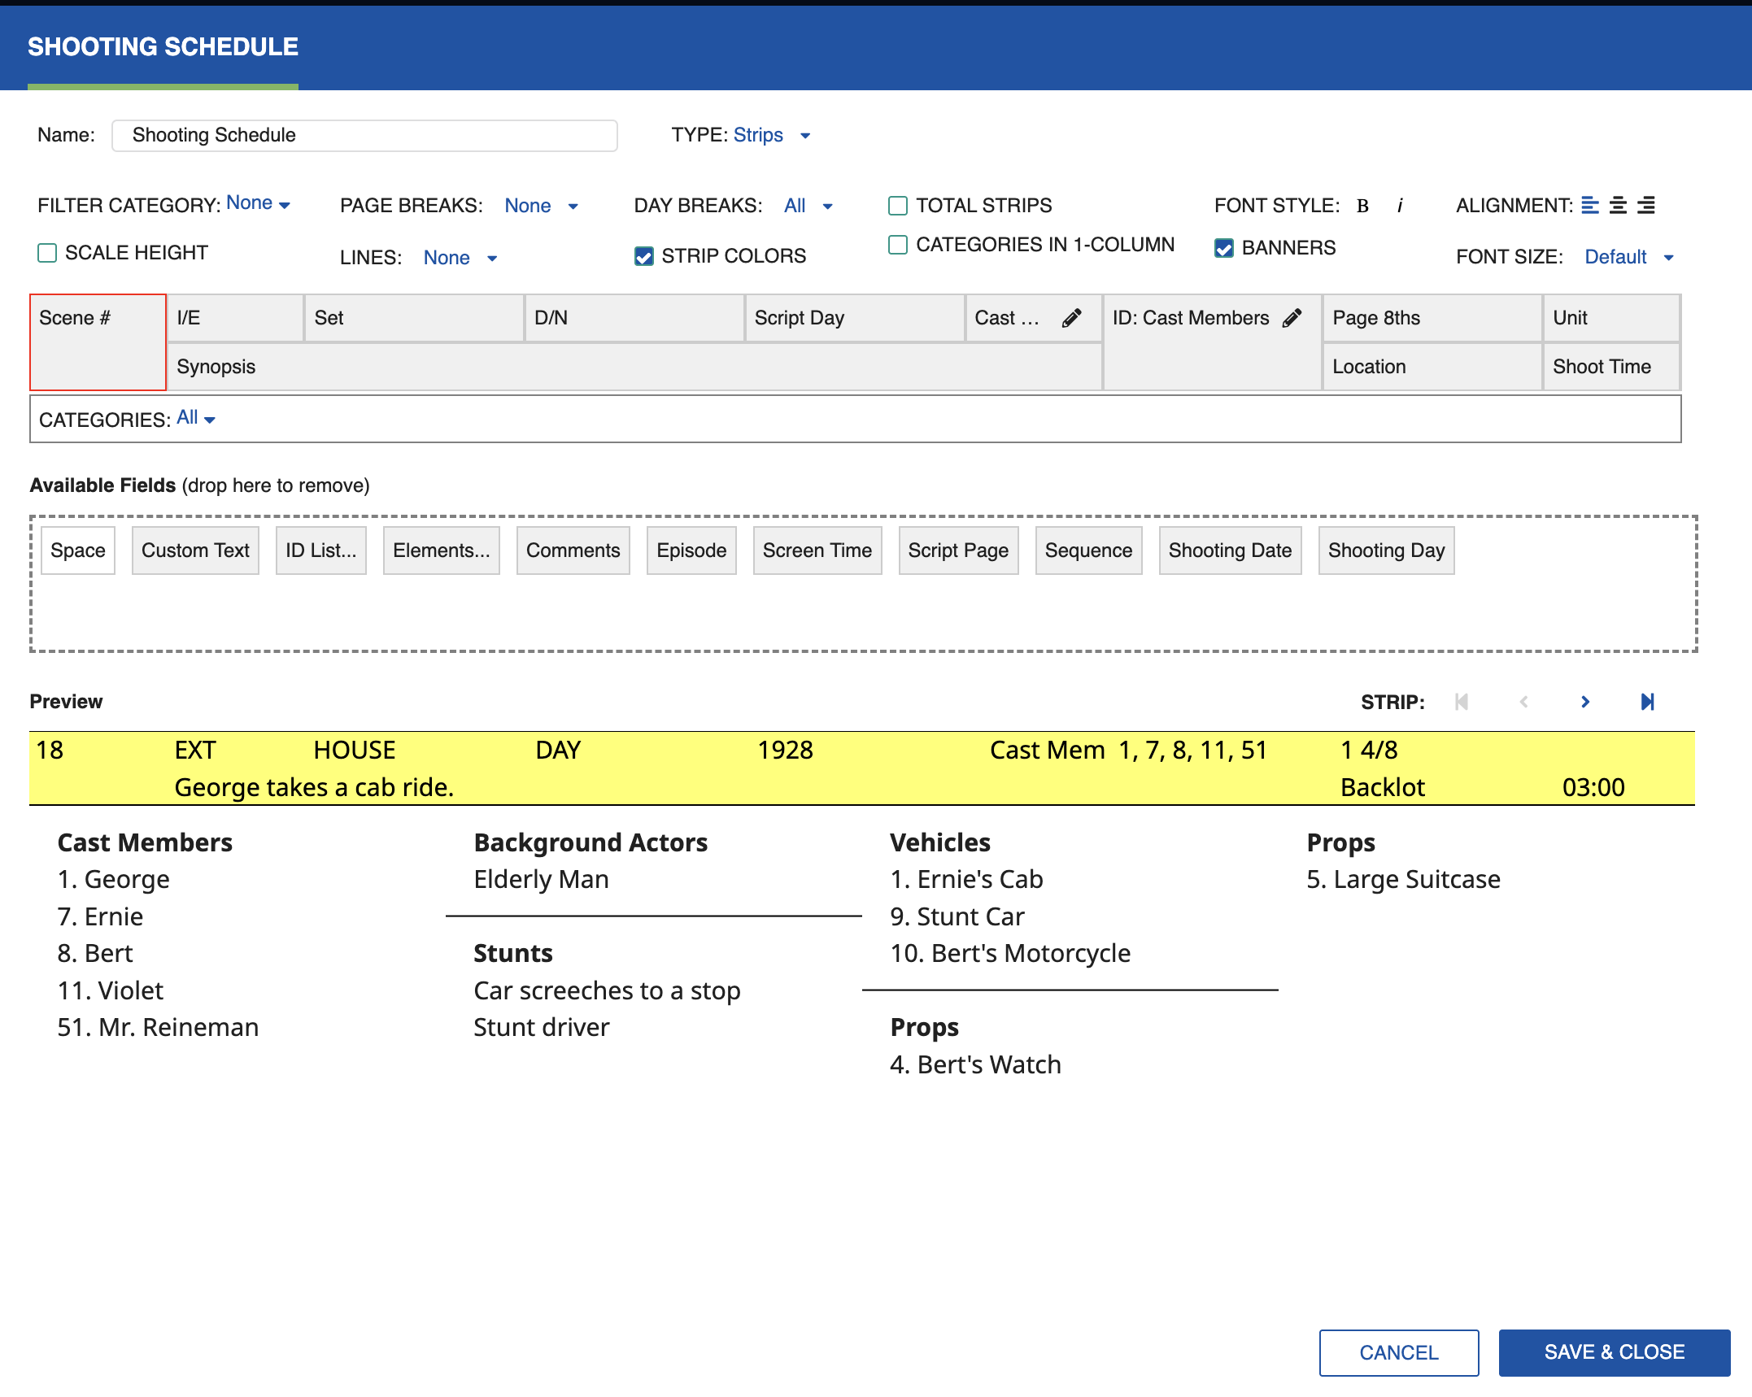Toggle italic font style

coord(1400,206)
